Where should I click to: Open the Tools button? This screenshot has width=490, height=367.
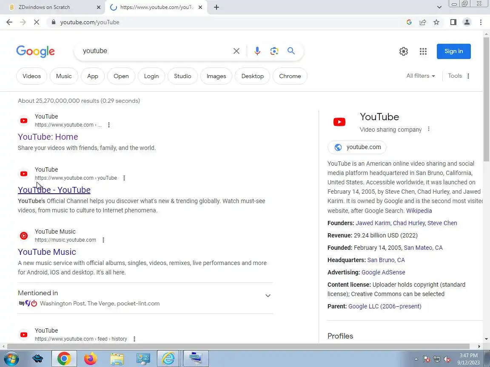[x=455, y=76]
